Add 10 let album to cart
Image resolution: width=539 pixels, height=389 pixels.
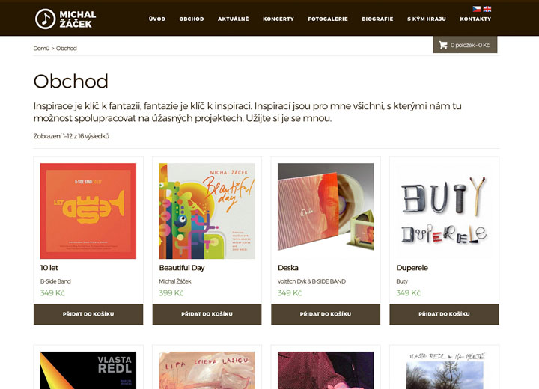[88, 314]
